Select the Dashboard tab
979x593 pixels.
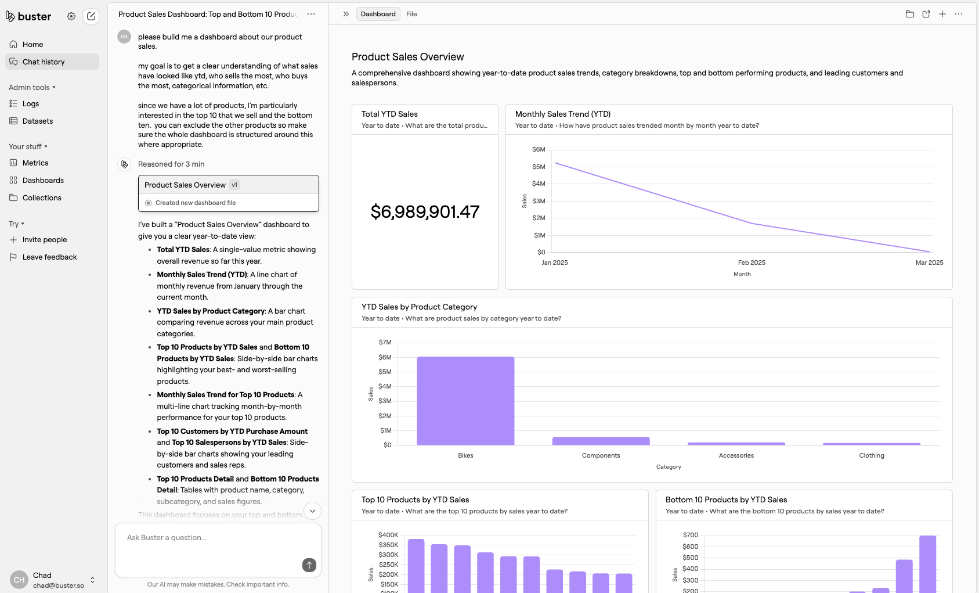(x=378, y=14)
